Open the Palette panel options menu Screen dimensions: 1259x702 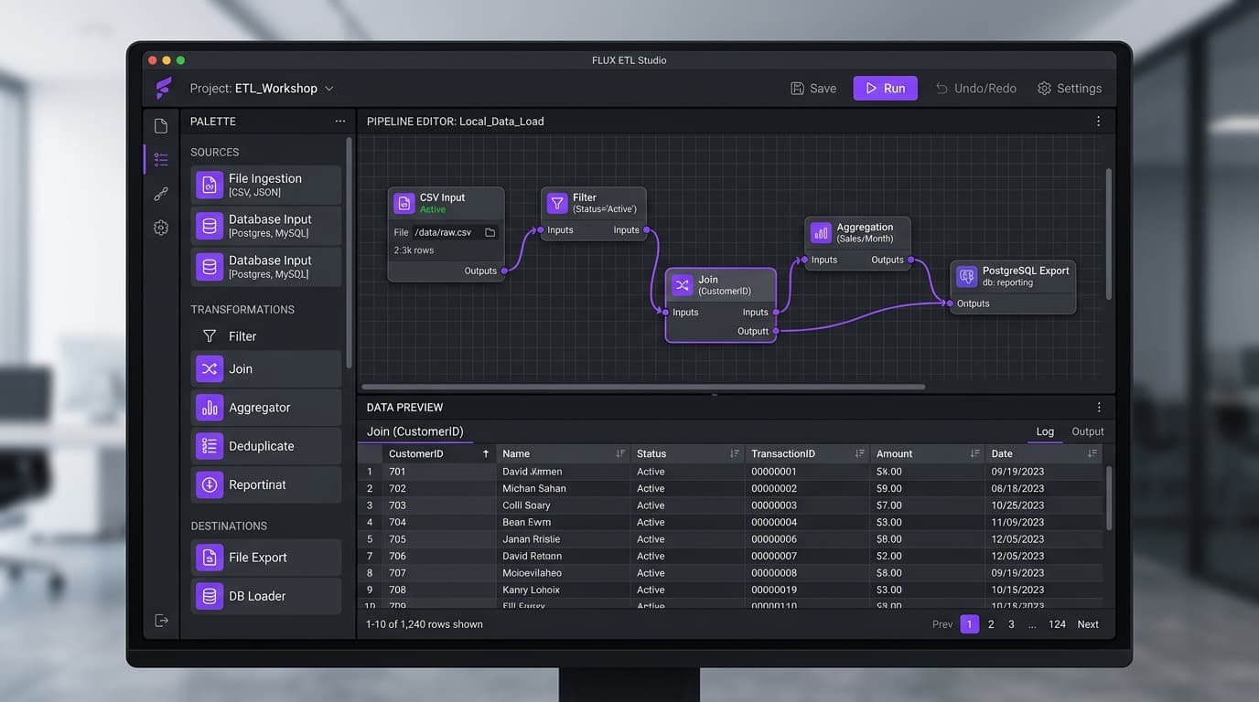(x=340, y=122)
